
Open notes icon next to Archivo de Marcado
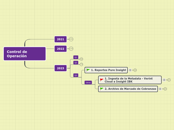tap(160, 89)
